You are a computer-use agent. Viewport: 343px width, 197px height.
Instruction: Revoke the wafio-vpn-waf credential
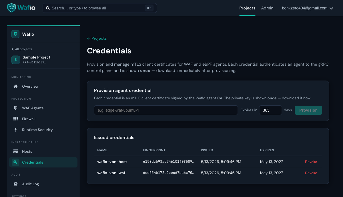pos(311,173)
